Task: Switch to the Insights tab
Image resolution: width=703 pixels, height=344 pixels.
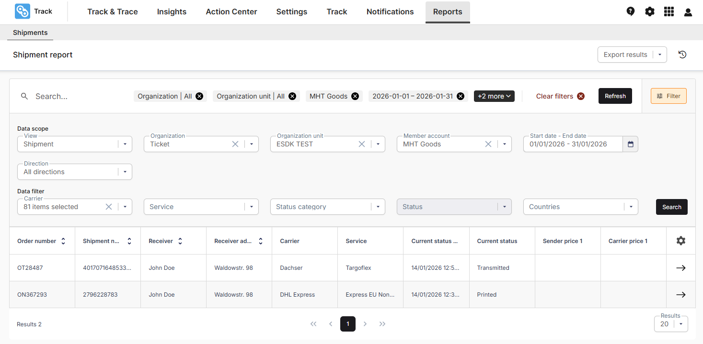Action: coord(172,12)
